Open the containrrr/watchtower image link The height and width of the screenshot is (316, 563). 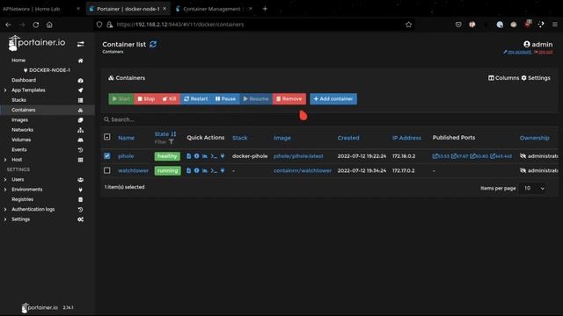pos(303,170)
